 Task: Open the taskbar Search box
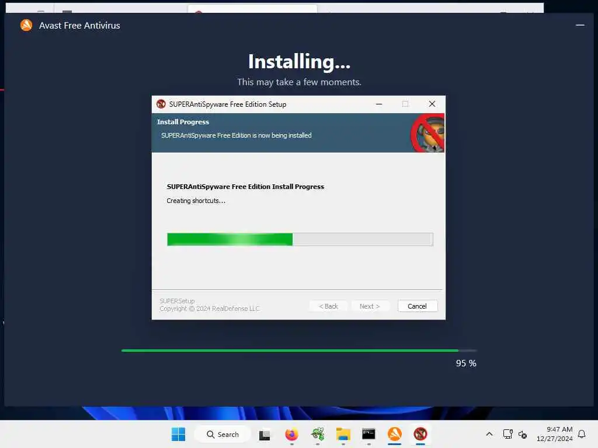[222, 434]
